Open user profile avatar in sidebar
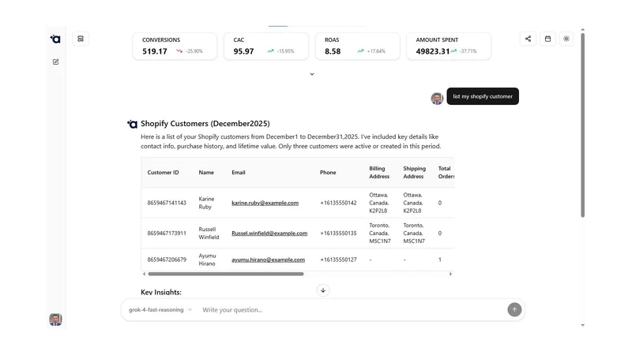Viewport: 632px width, 355px height. pos(55,319)
